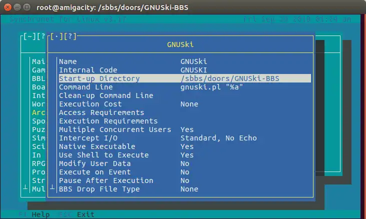Select 'Spo' section in background list
The image size is (366, 219).
point(38,121)
